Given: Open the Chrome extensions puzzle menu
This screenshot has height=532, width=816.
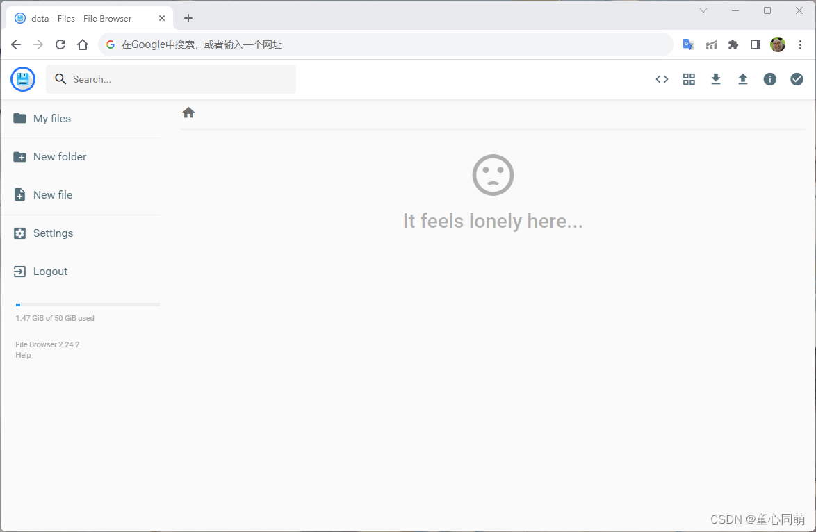Looking at the screenshot, I should 733,44.
